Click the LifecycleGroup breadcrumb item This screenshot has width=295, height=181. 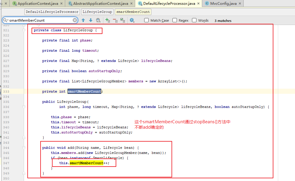(x=97, y=12)
